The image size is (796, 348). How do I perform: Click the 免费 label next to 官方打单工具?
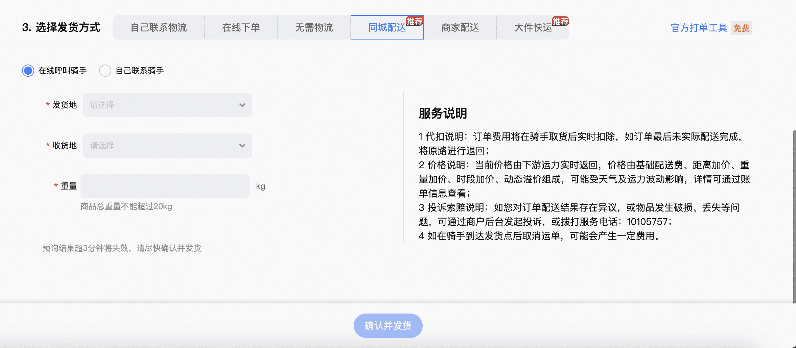click(x=742, y=27)
